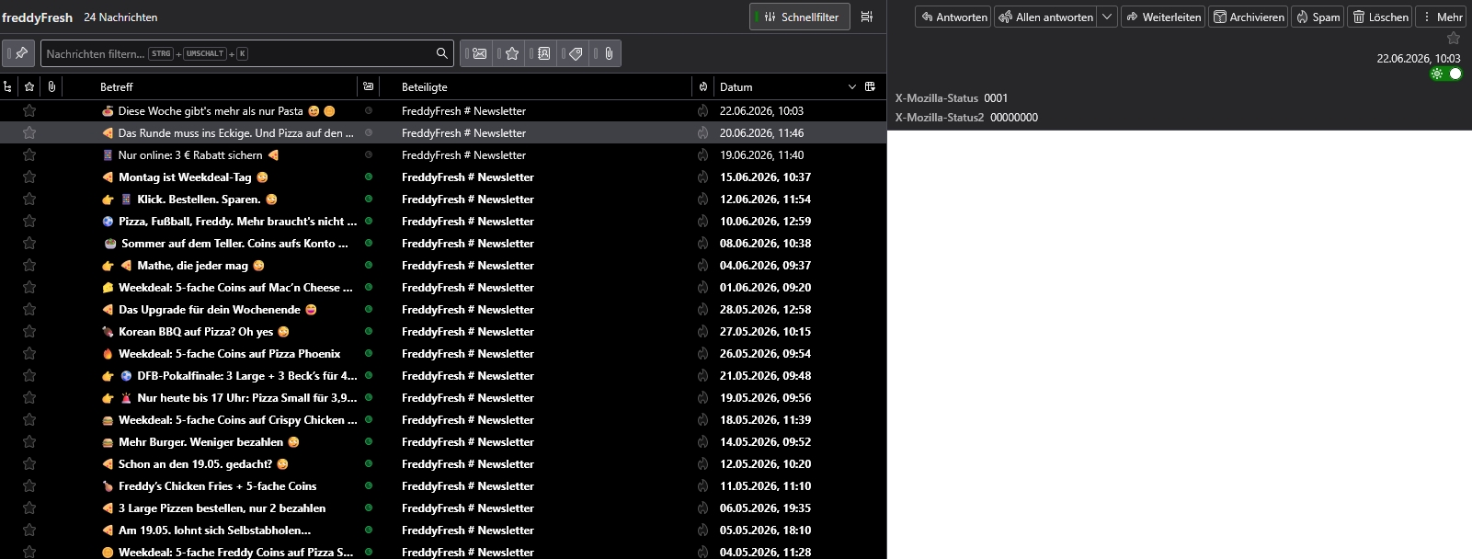Toggle the Schnellfilter bar button
Image resolution: width=1472 pixels, height=559 pixels.
800,17
